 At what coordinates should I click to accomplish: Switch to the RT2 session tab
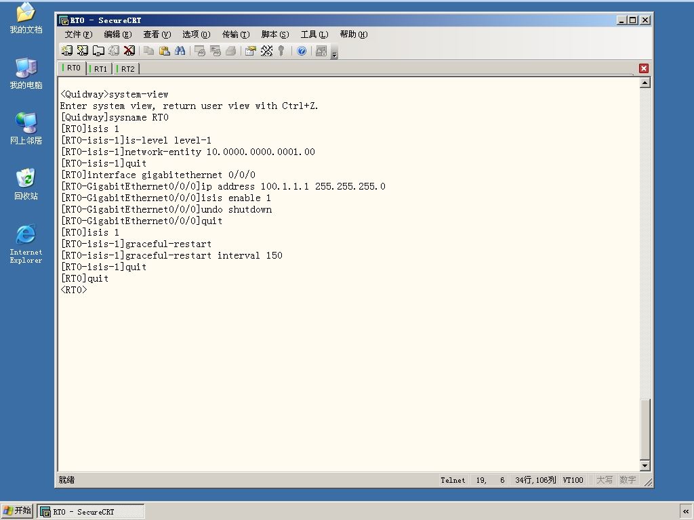coord(126,69)
